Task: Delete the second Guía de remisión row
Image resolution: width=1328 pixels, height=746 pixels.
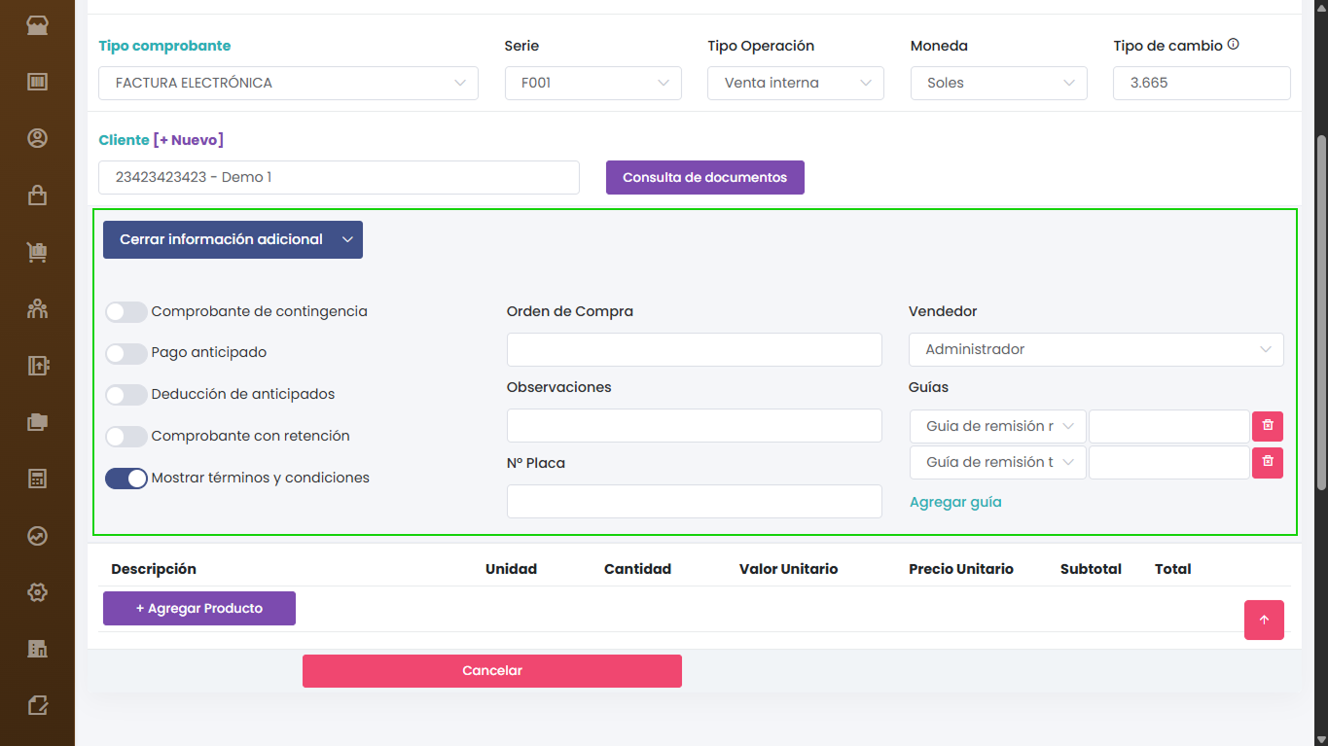Action: tap(1268, 462)
